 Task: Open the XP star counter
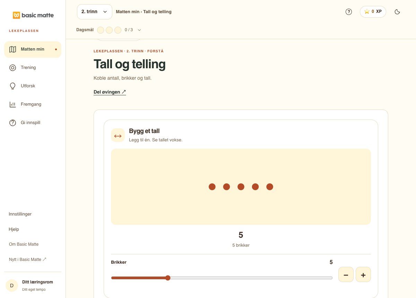click(373, 12)
